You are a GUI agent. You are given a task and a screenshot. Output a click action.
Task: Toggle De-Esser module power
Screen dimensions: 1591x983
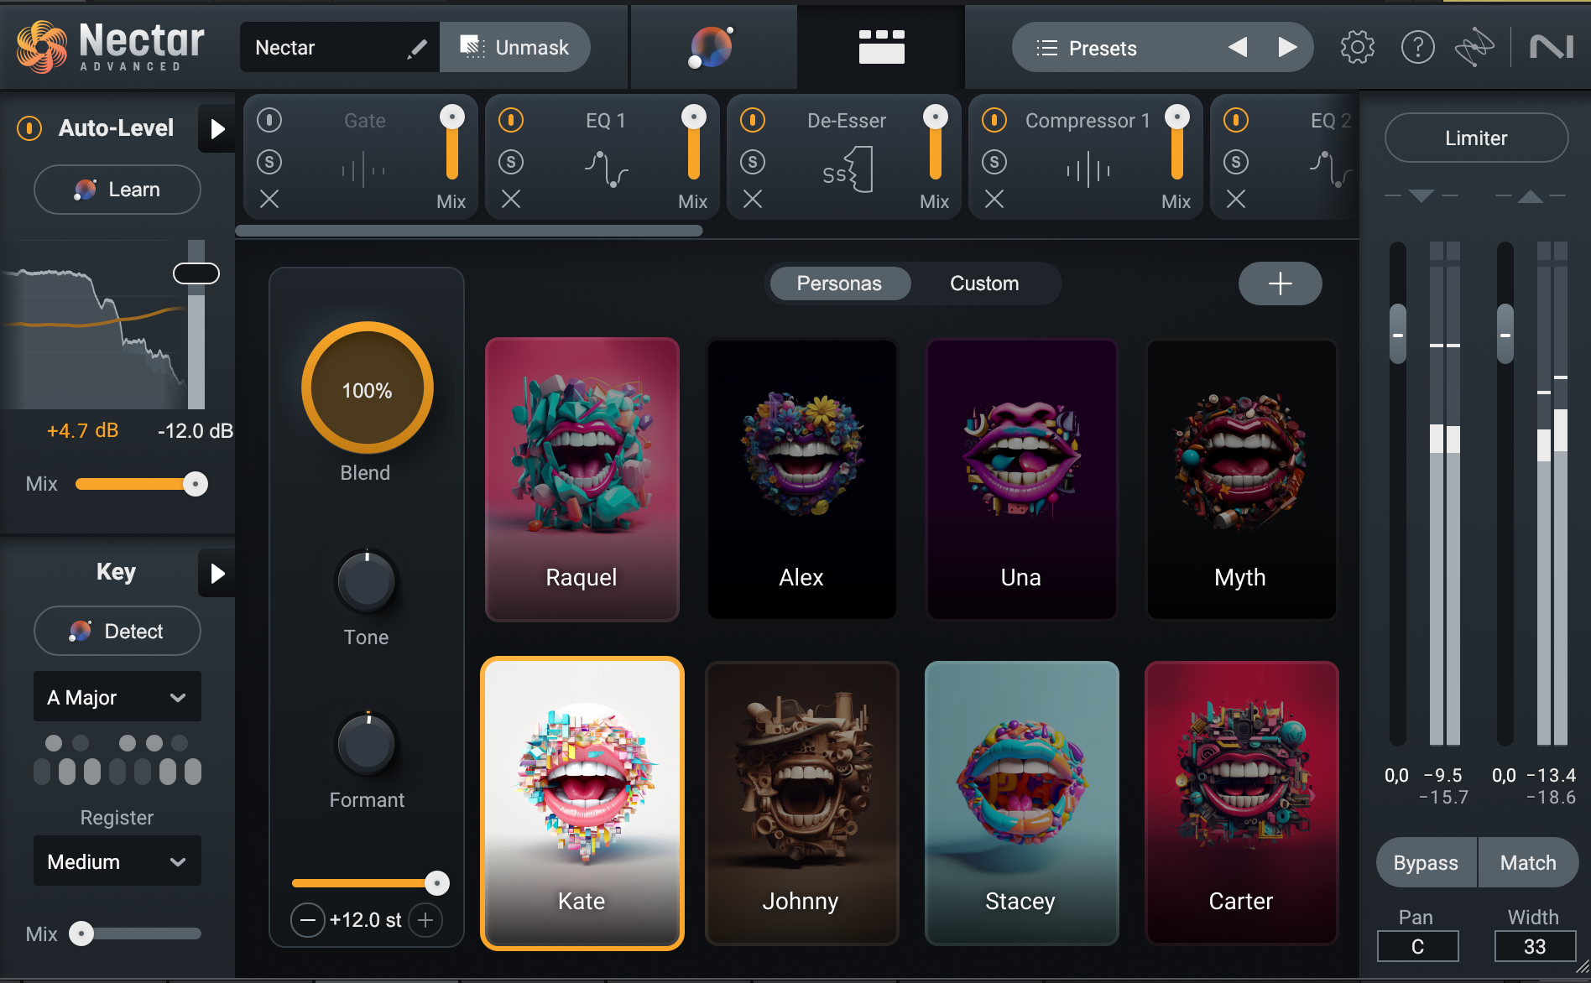[x=753, y=120]
